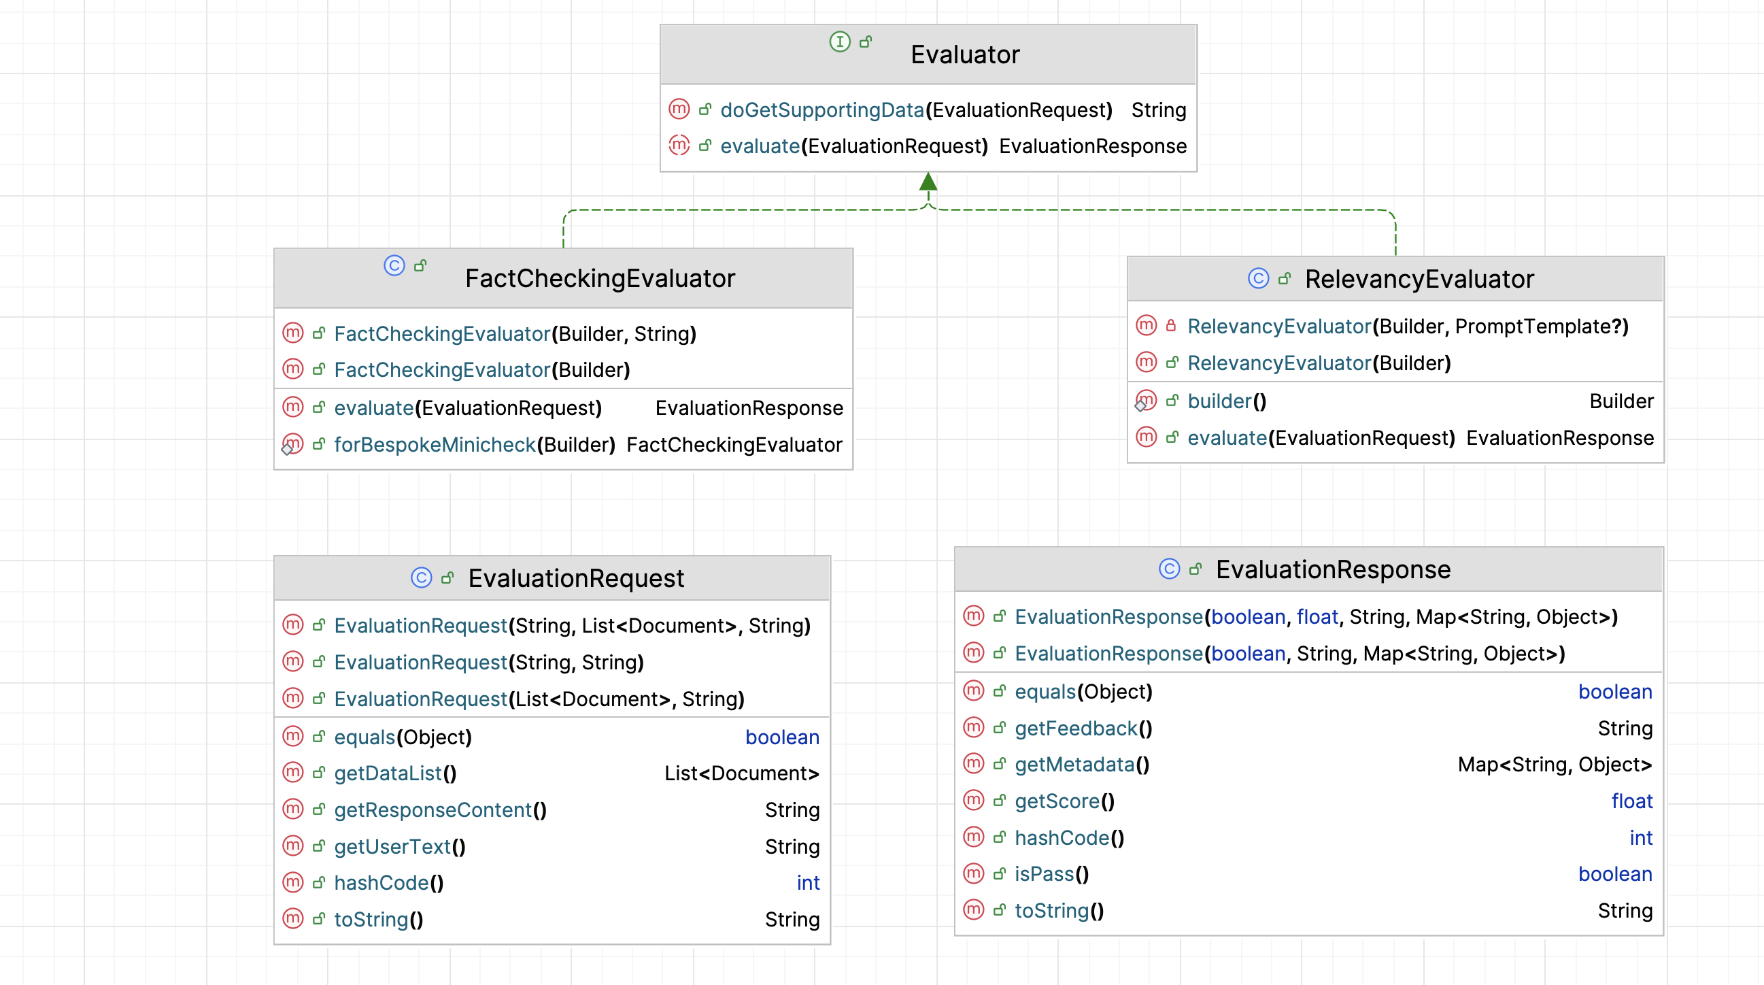This screenshot has width=1764, height=985.
Task: Select the getDataList() method row
Action: (394, 773)
